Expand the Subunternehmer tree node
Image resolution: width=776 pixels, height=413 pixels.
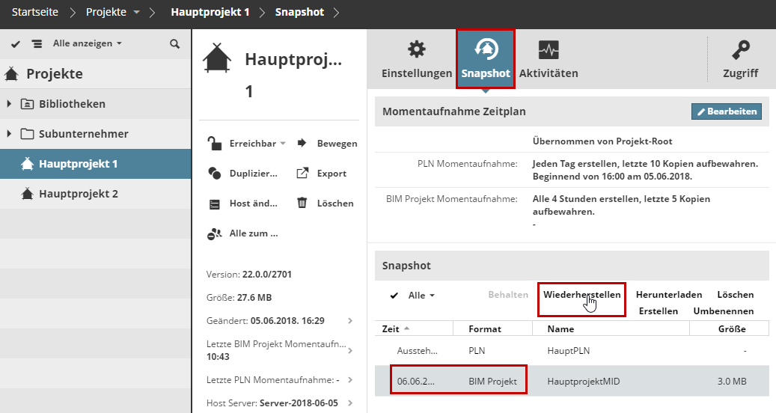click(9, 133)
